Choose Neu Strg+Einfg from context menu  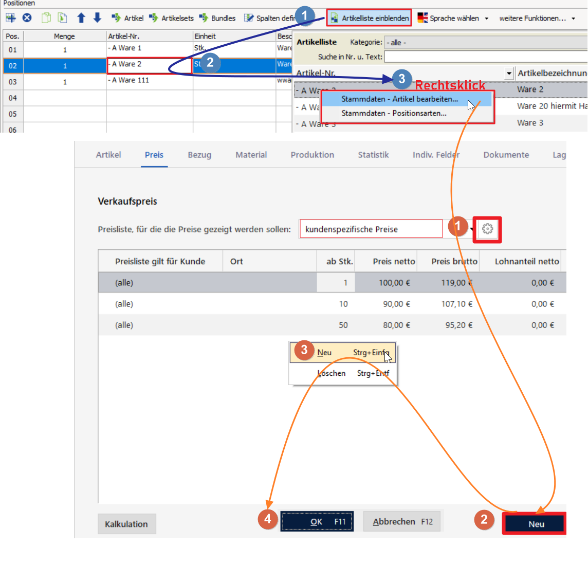pyautogui.click(x=343, y=353)
